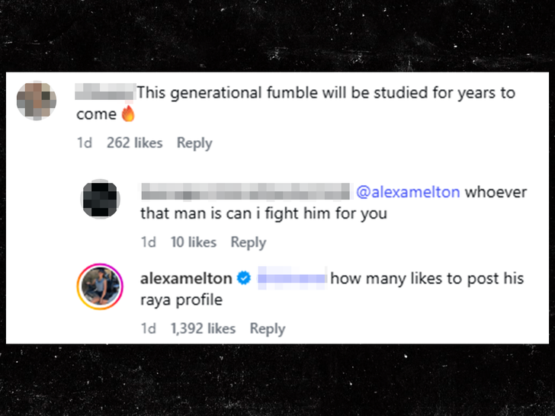Click the blurred username on the generational fumble comment
Image resolution: width=555 pixels, height=416 pixels.
tap(106, 93)
